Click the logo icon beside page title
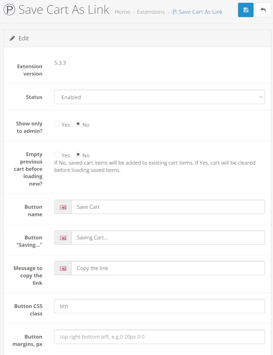 (x=9, y=10)
